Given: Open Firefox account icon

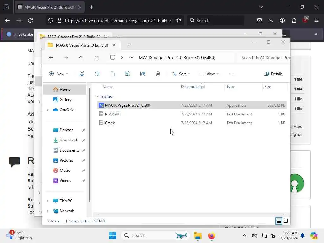Looking at the screenshot, I should point(282,20).
